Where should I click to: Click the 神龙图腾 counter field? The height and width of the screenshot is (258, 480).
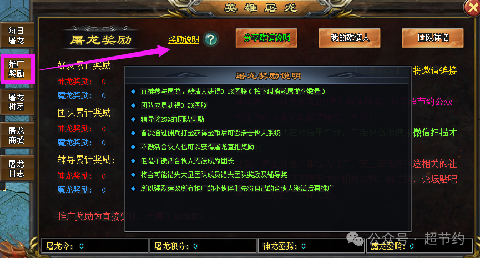pos(311,246)
